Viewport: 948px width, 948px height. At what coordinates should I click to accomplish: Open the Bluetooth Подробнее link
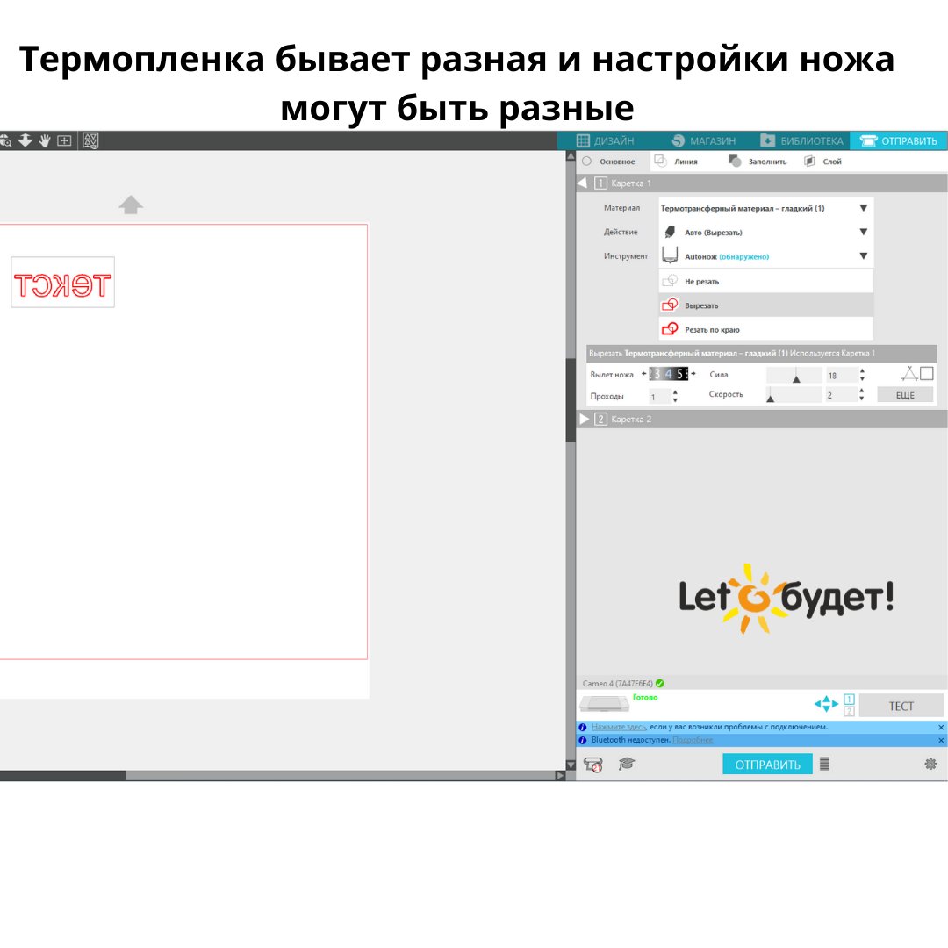(693, 740)
